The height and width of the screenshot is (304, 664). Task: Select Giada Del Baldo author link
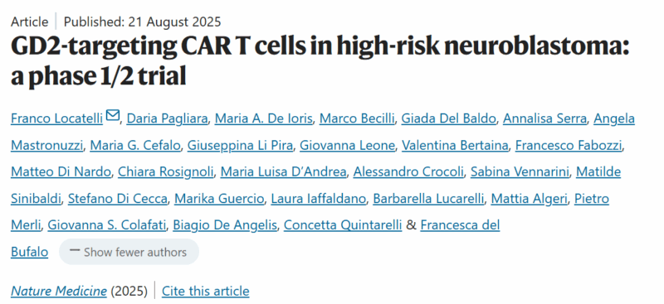coord(448,118)
